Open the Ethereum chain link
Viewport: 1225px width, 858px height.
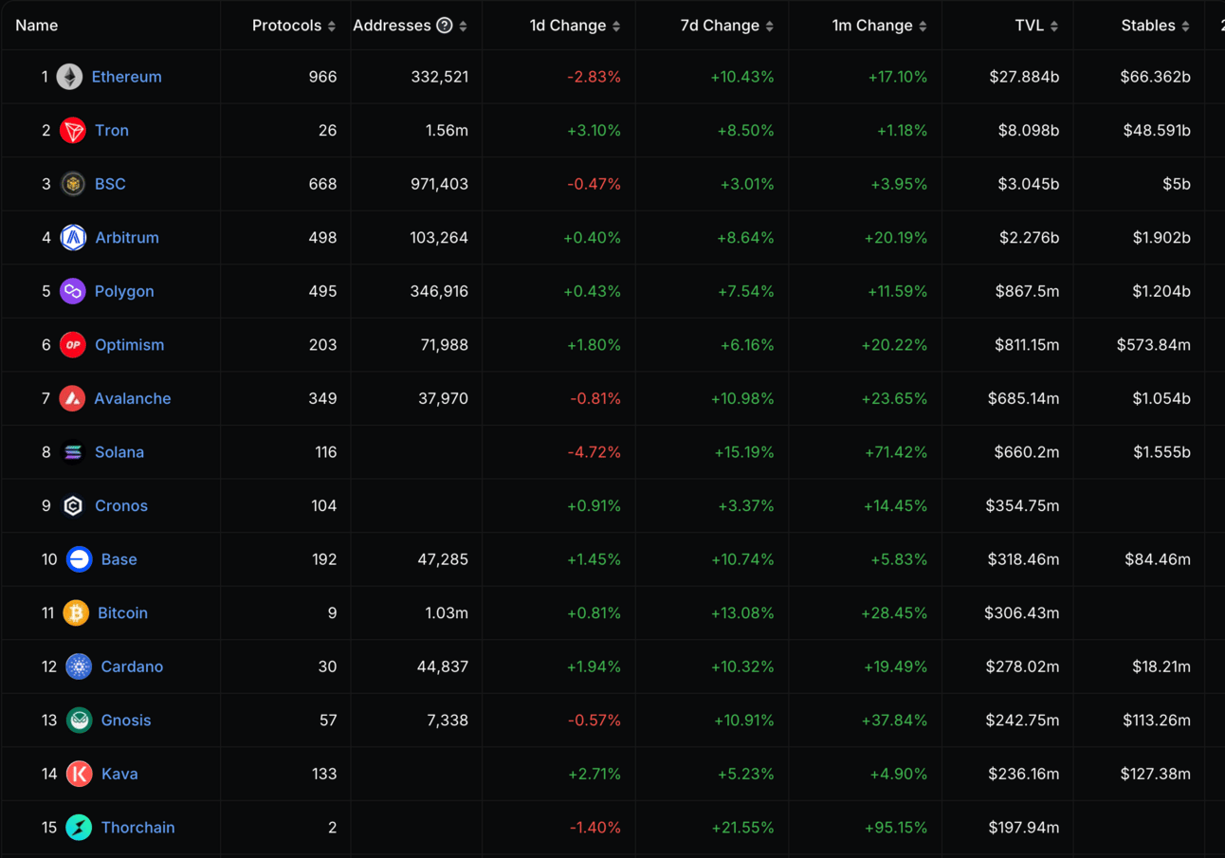point(126,77)
